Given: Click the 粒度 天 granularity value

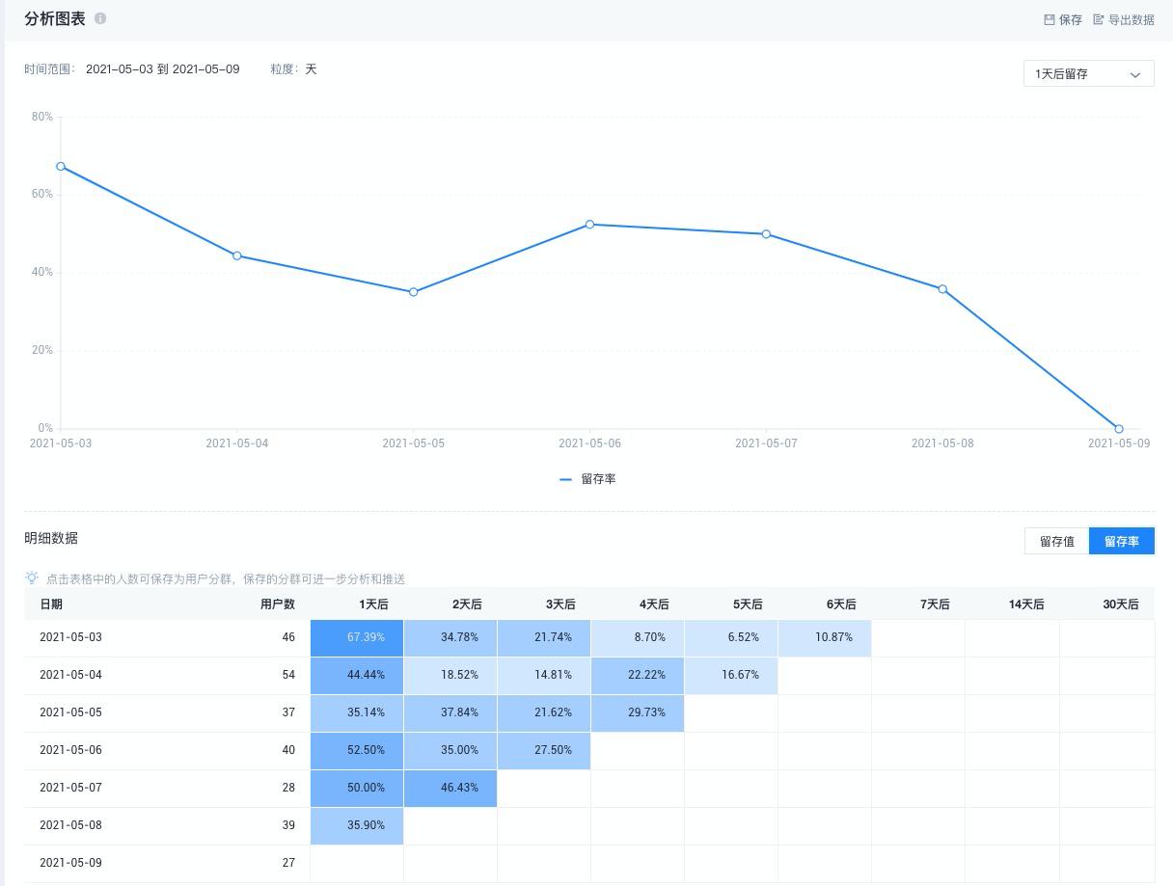Looking at the screenshot, I should (311, 69).
